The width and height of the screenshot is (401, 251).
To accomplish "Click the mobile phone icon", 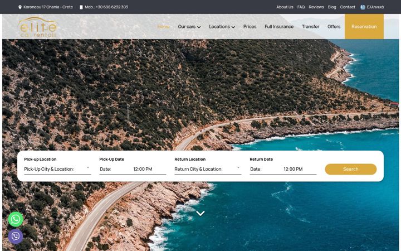I will tap(81, 7).
